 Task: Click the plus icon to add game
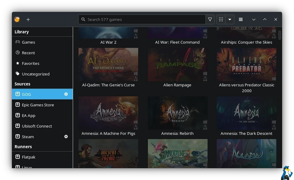coord(28,19)
